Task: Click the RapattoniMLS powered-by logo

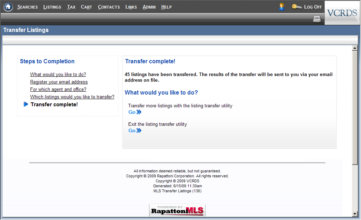Action: point(177,210)
